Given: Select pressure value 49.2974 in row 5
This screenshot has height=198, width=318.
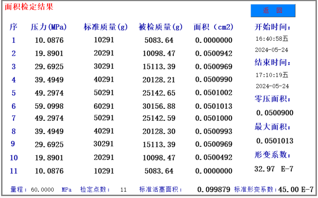Looking at the screenshot, I should (49, 93).
